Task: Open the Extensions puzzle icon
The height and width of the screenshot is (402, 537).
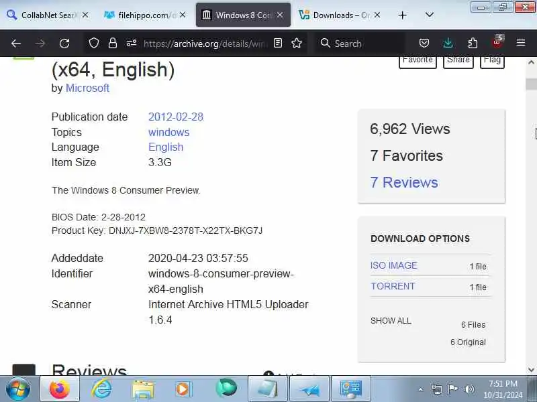Action: point(473,43)
